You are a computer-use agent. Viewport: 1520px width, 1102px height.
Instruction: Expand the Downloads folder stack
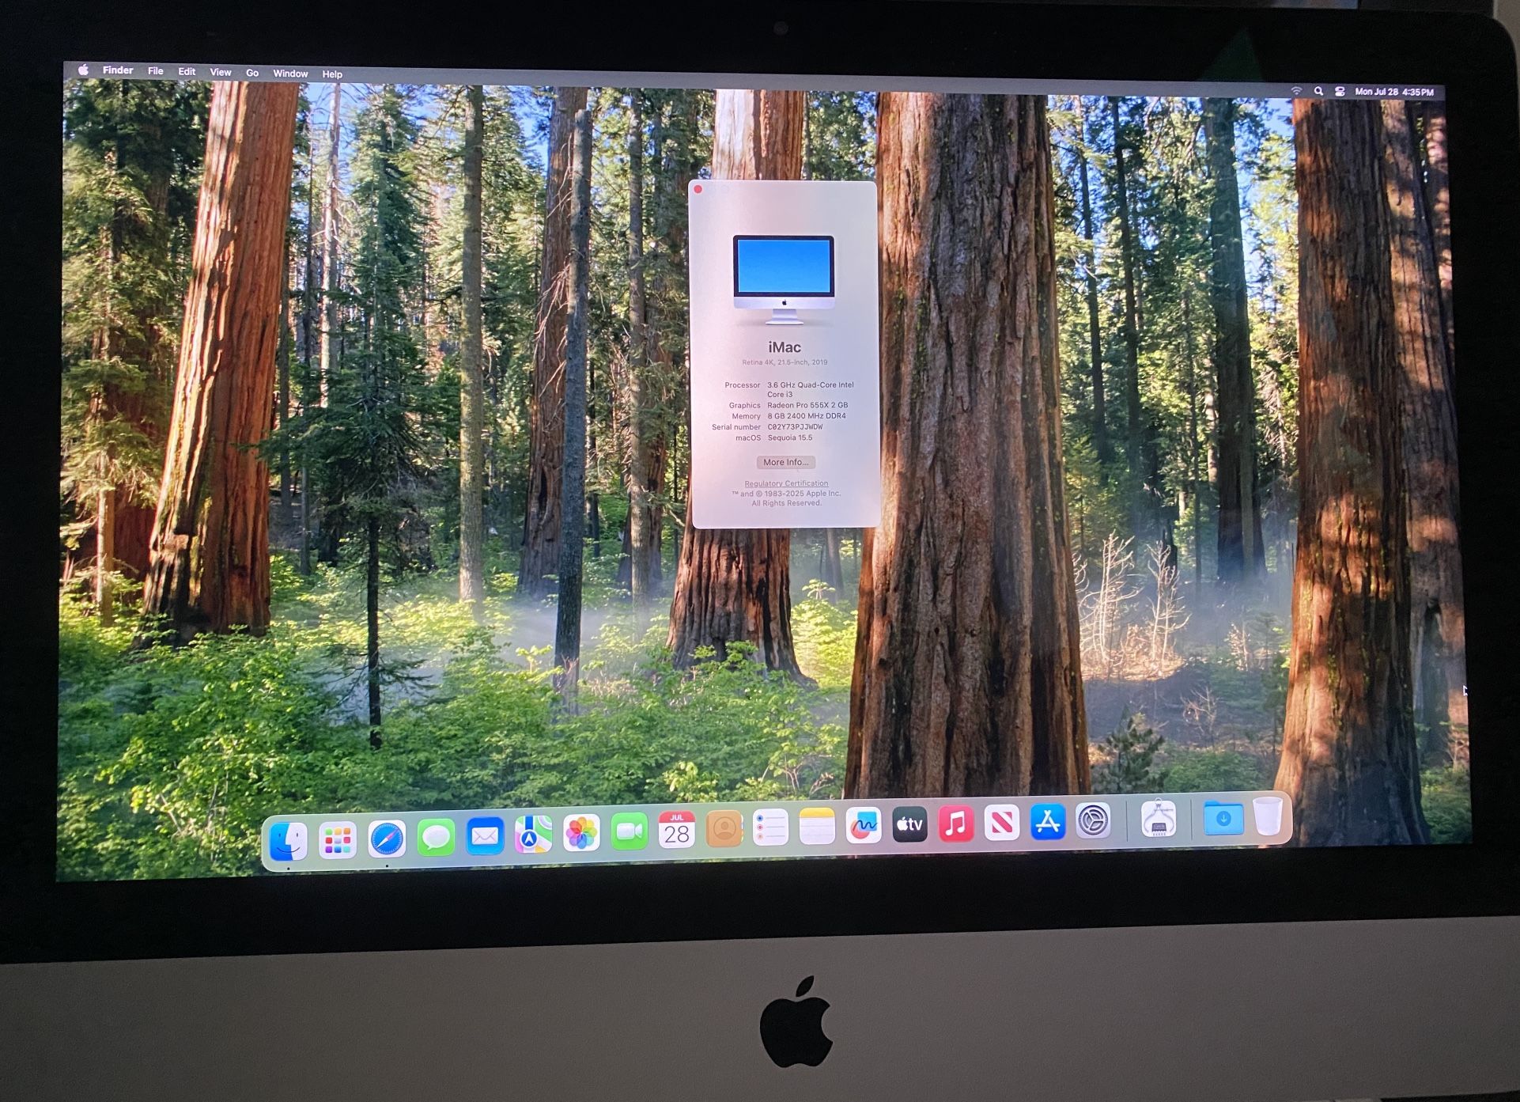point(1223,819)
